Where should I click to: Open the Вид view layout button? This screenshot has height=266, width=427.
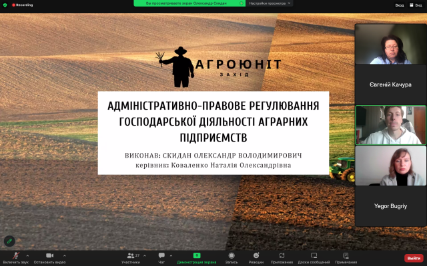[416, 5]
